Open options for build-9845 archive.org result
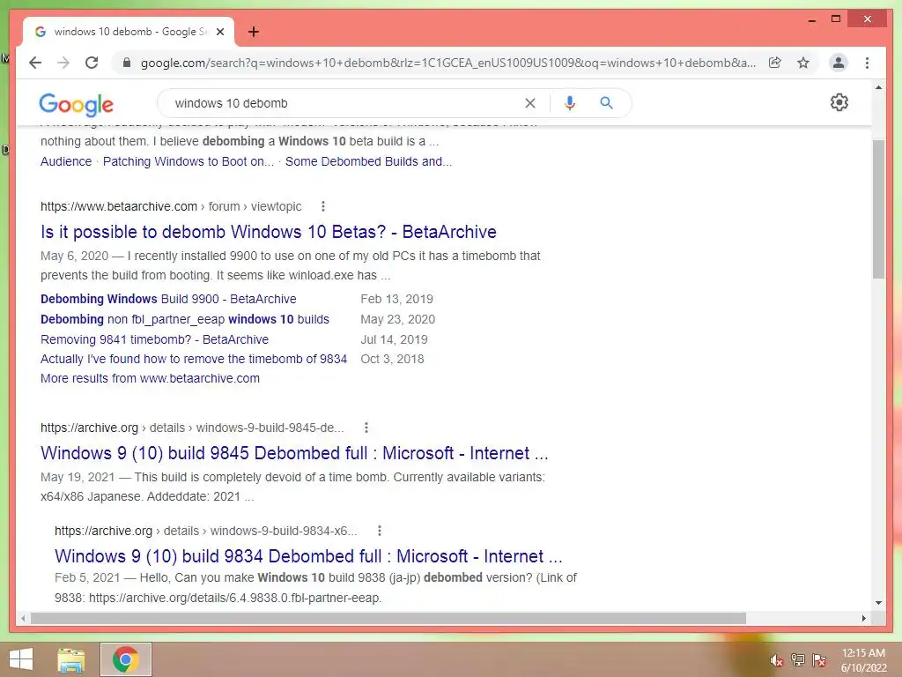The width and height of the screenshot is (902, 677). 366,428
